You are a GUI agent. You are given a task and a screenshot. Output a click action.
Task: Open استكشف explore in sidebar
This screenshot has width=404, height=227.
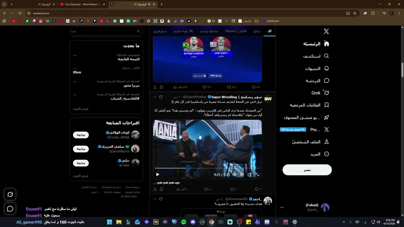(x=316, y=56)
